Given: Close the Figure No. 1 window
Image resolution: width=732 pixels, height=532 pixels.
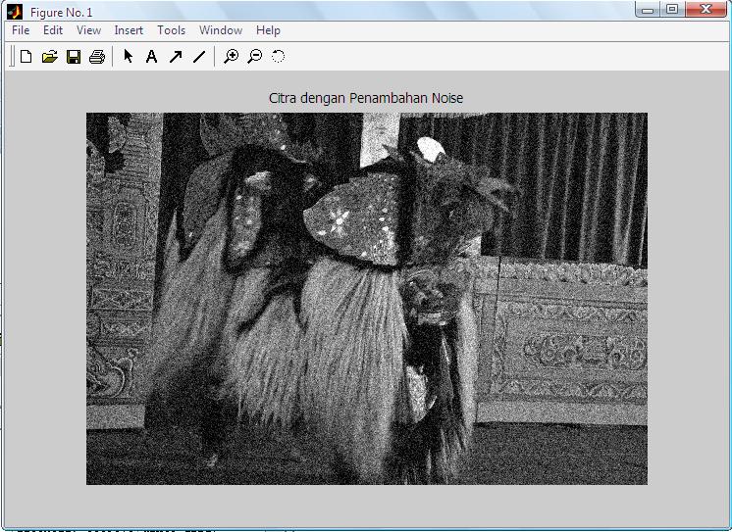Looking at the screenshot, I should coord(706,10).
